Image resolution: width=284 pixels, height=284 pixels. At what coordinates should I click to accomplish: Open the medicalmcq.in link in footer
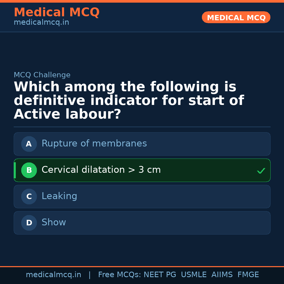pos(54,274)
